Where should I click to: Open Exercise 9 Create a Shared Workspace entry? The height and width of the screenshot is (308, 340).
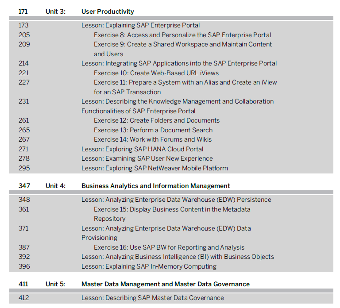pos(182,49)
